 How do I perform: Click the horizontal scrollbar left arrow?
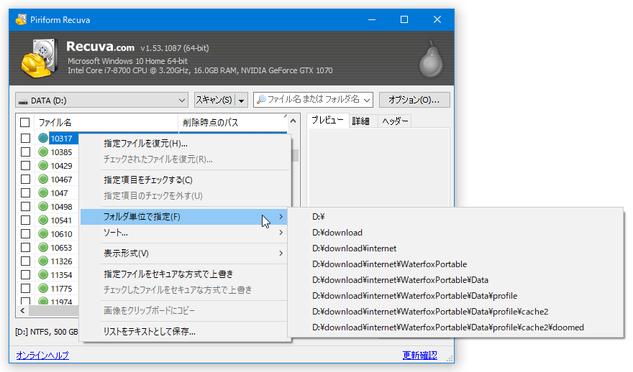pos(22,311)
